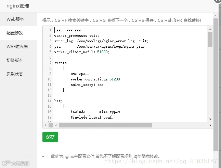
Task: Click the green 保存 button
Action: [x=50, y=137]
